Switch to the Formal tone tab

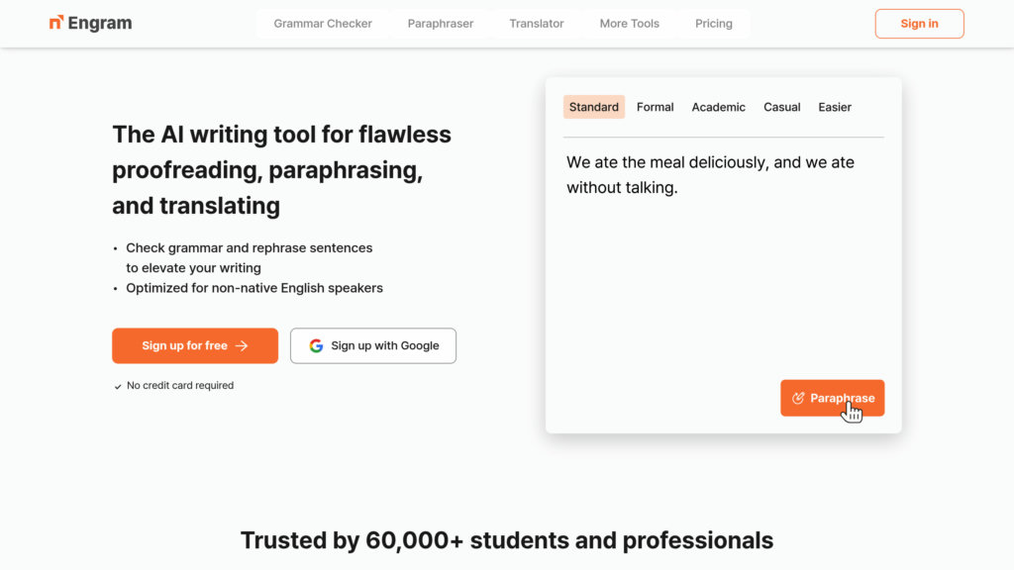pos(655,107)
